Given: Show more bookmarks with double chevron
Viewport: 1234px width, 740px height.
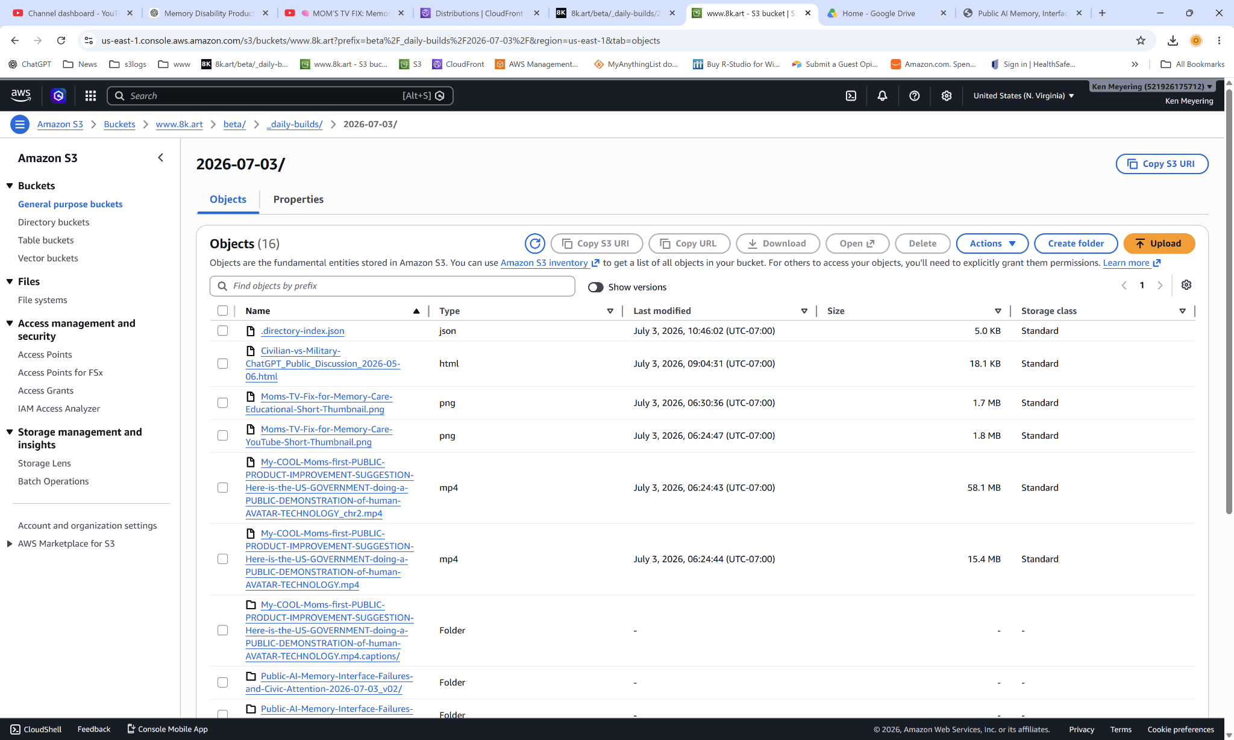Looking at the screenshot, I should (1135, 64).
